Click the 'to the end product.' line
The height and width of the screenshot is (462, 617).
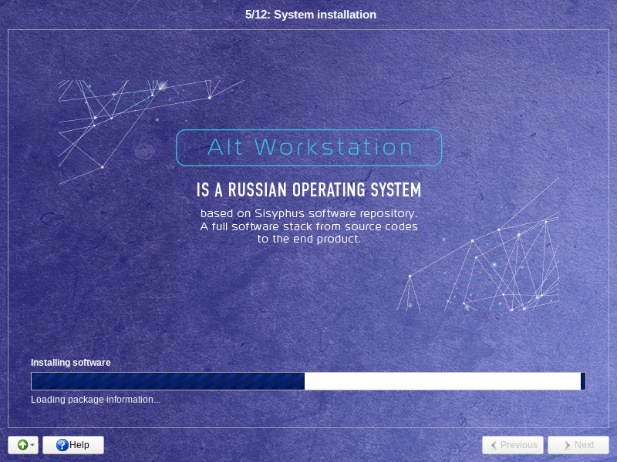[x=309, y=239]
